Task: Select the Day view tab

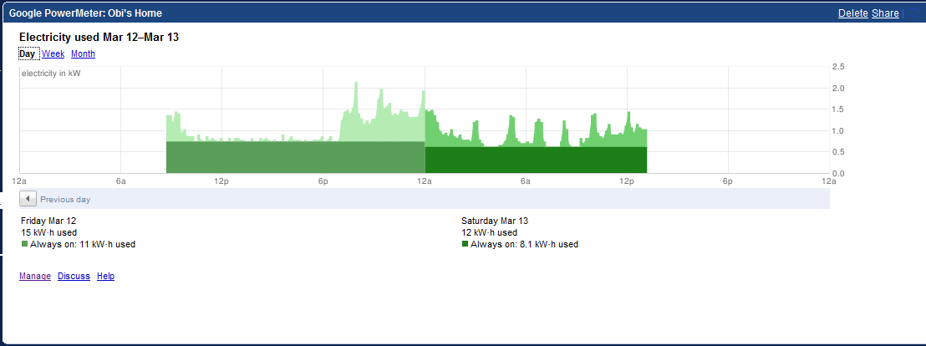Action: pyautogui.click(x=28, y=53)
